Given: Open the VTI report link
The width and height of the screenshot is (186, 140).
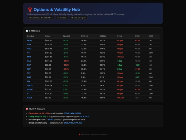Looking at the screenshot, I should [29, 53].
